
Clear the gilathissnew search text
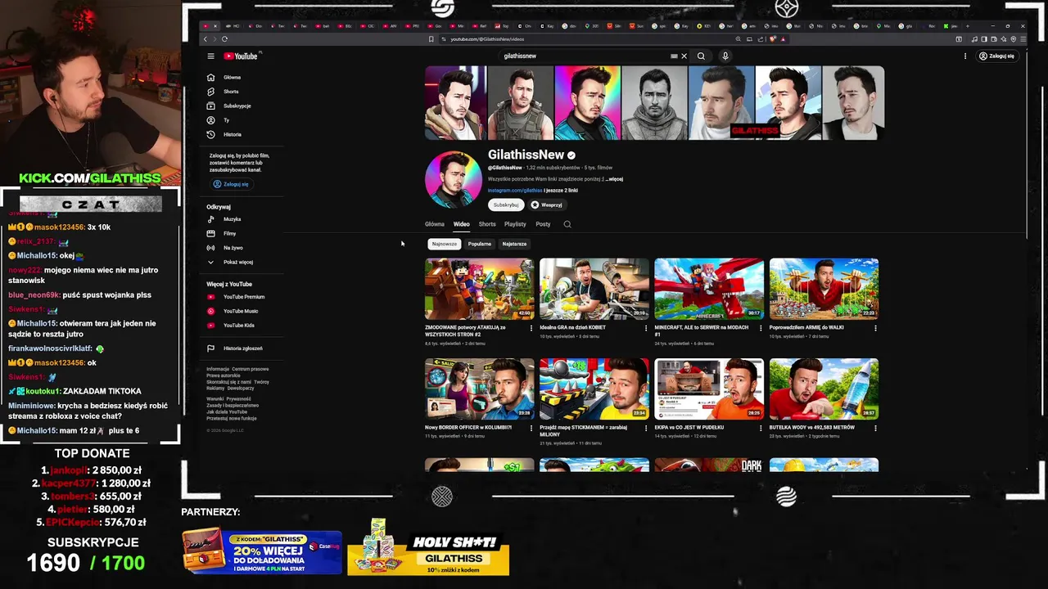(684, 56)
